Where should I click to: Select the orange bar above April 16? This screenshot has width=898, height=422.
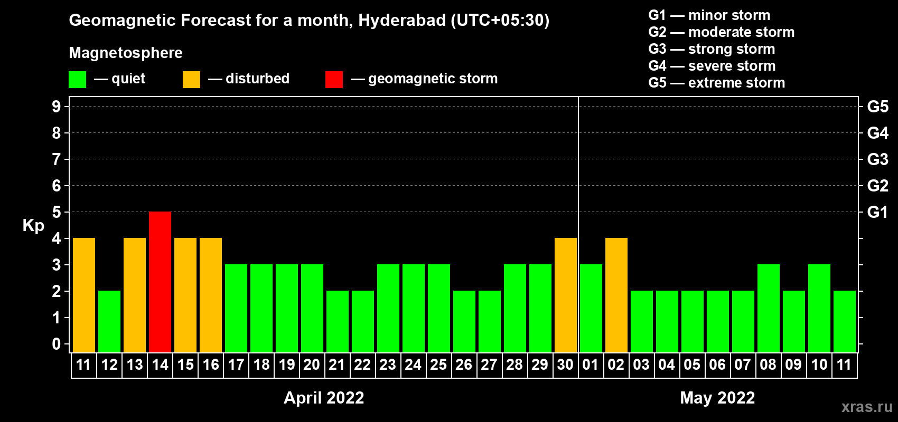211,295
